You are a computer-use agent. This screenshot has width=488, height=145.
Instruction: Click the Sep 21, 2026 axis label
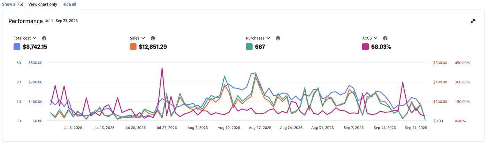416,128
